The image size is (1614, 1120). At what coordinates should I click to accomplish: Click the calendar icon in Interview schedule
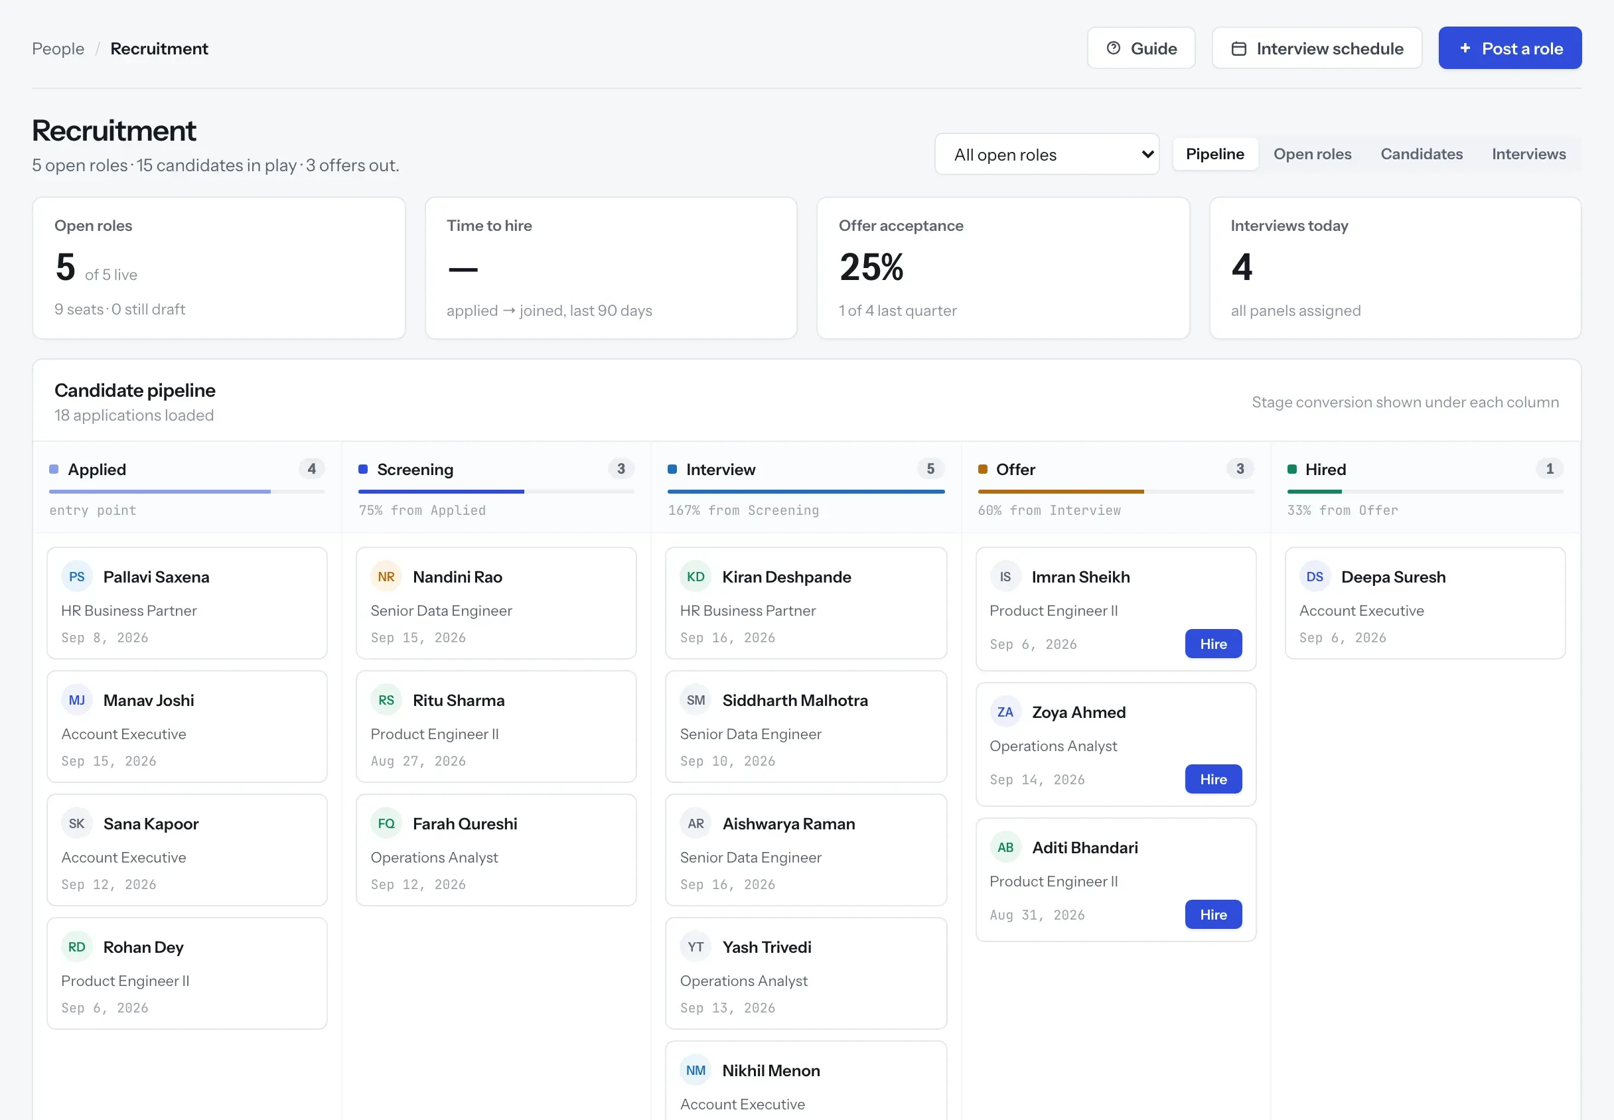1238,48
